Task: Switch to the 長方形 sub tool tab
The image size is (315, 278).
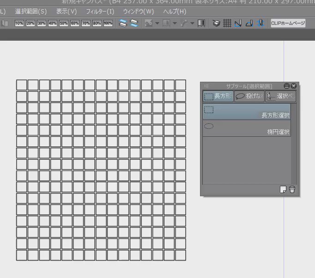Action: coord(218,96)
